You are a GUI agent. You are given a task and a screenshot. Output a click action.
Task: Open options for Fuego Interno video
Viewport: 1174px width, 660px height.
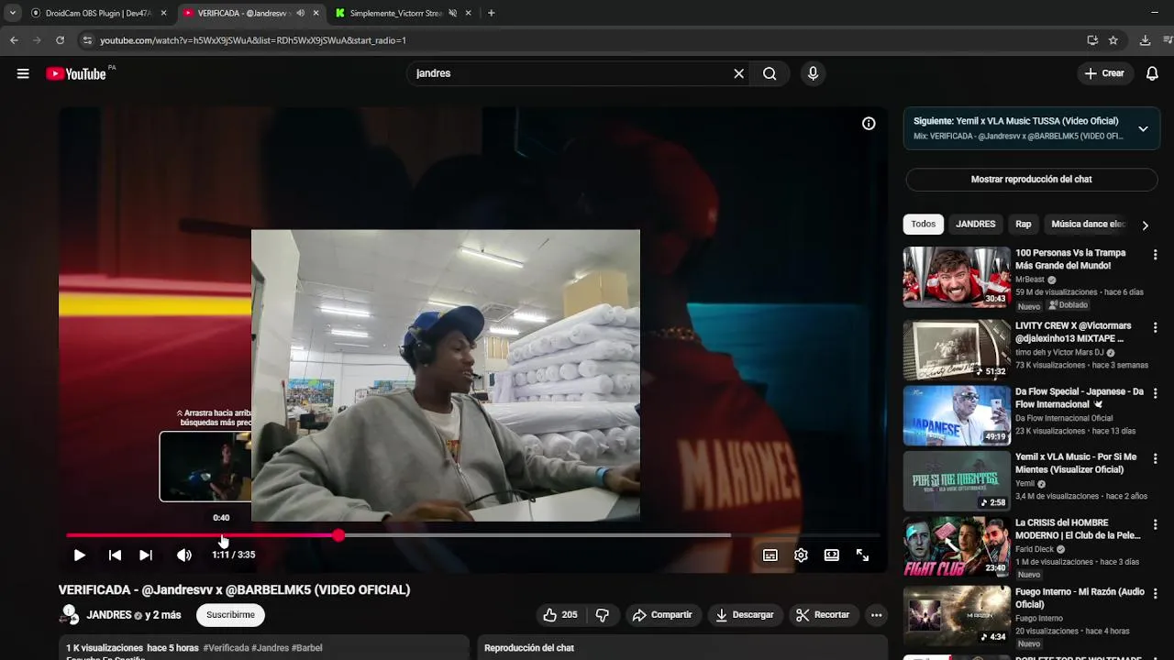tap(1155, 594)
